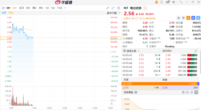Open more intervals dropdown after 15分
Screen dimensions: 201x110
[x=65, y=8]
